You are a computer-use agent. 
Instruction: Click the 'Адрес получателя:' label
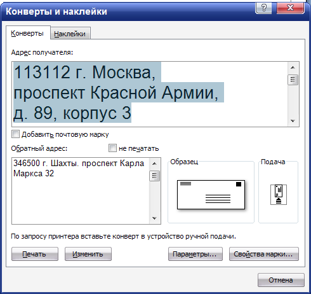[x=42, y=52]
